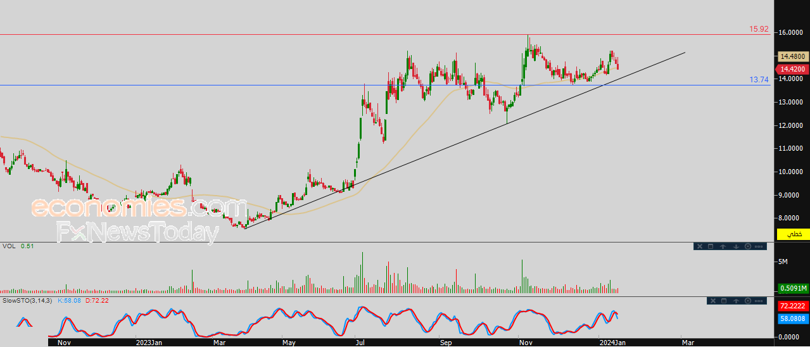Click the K:58.08 stochastic value
The width and height of the screenshot is (810, 347).
70,301
